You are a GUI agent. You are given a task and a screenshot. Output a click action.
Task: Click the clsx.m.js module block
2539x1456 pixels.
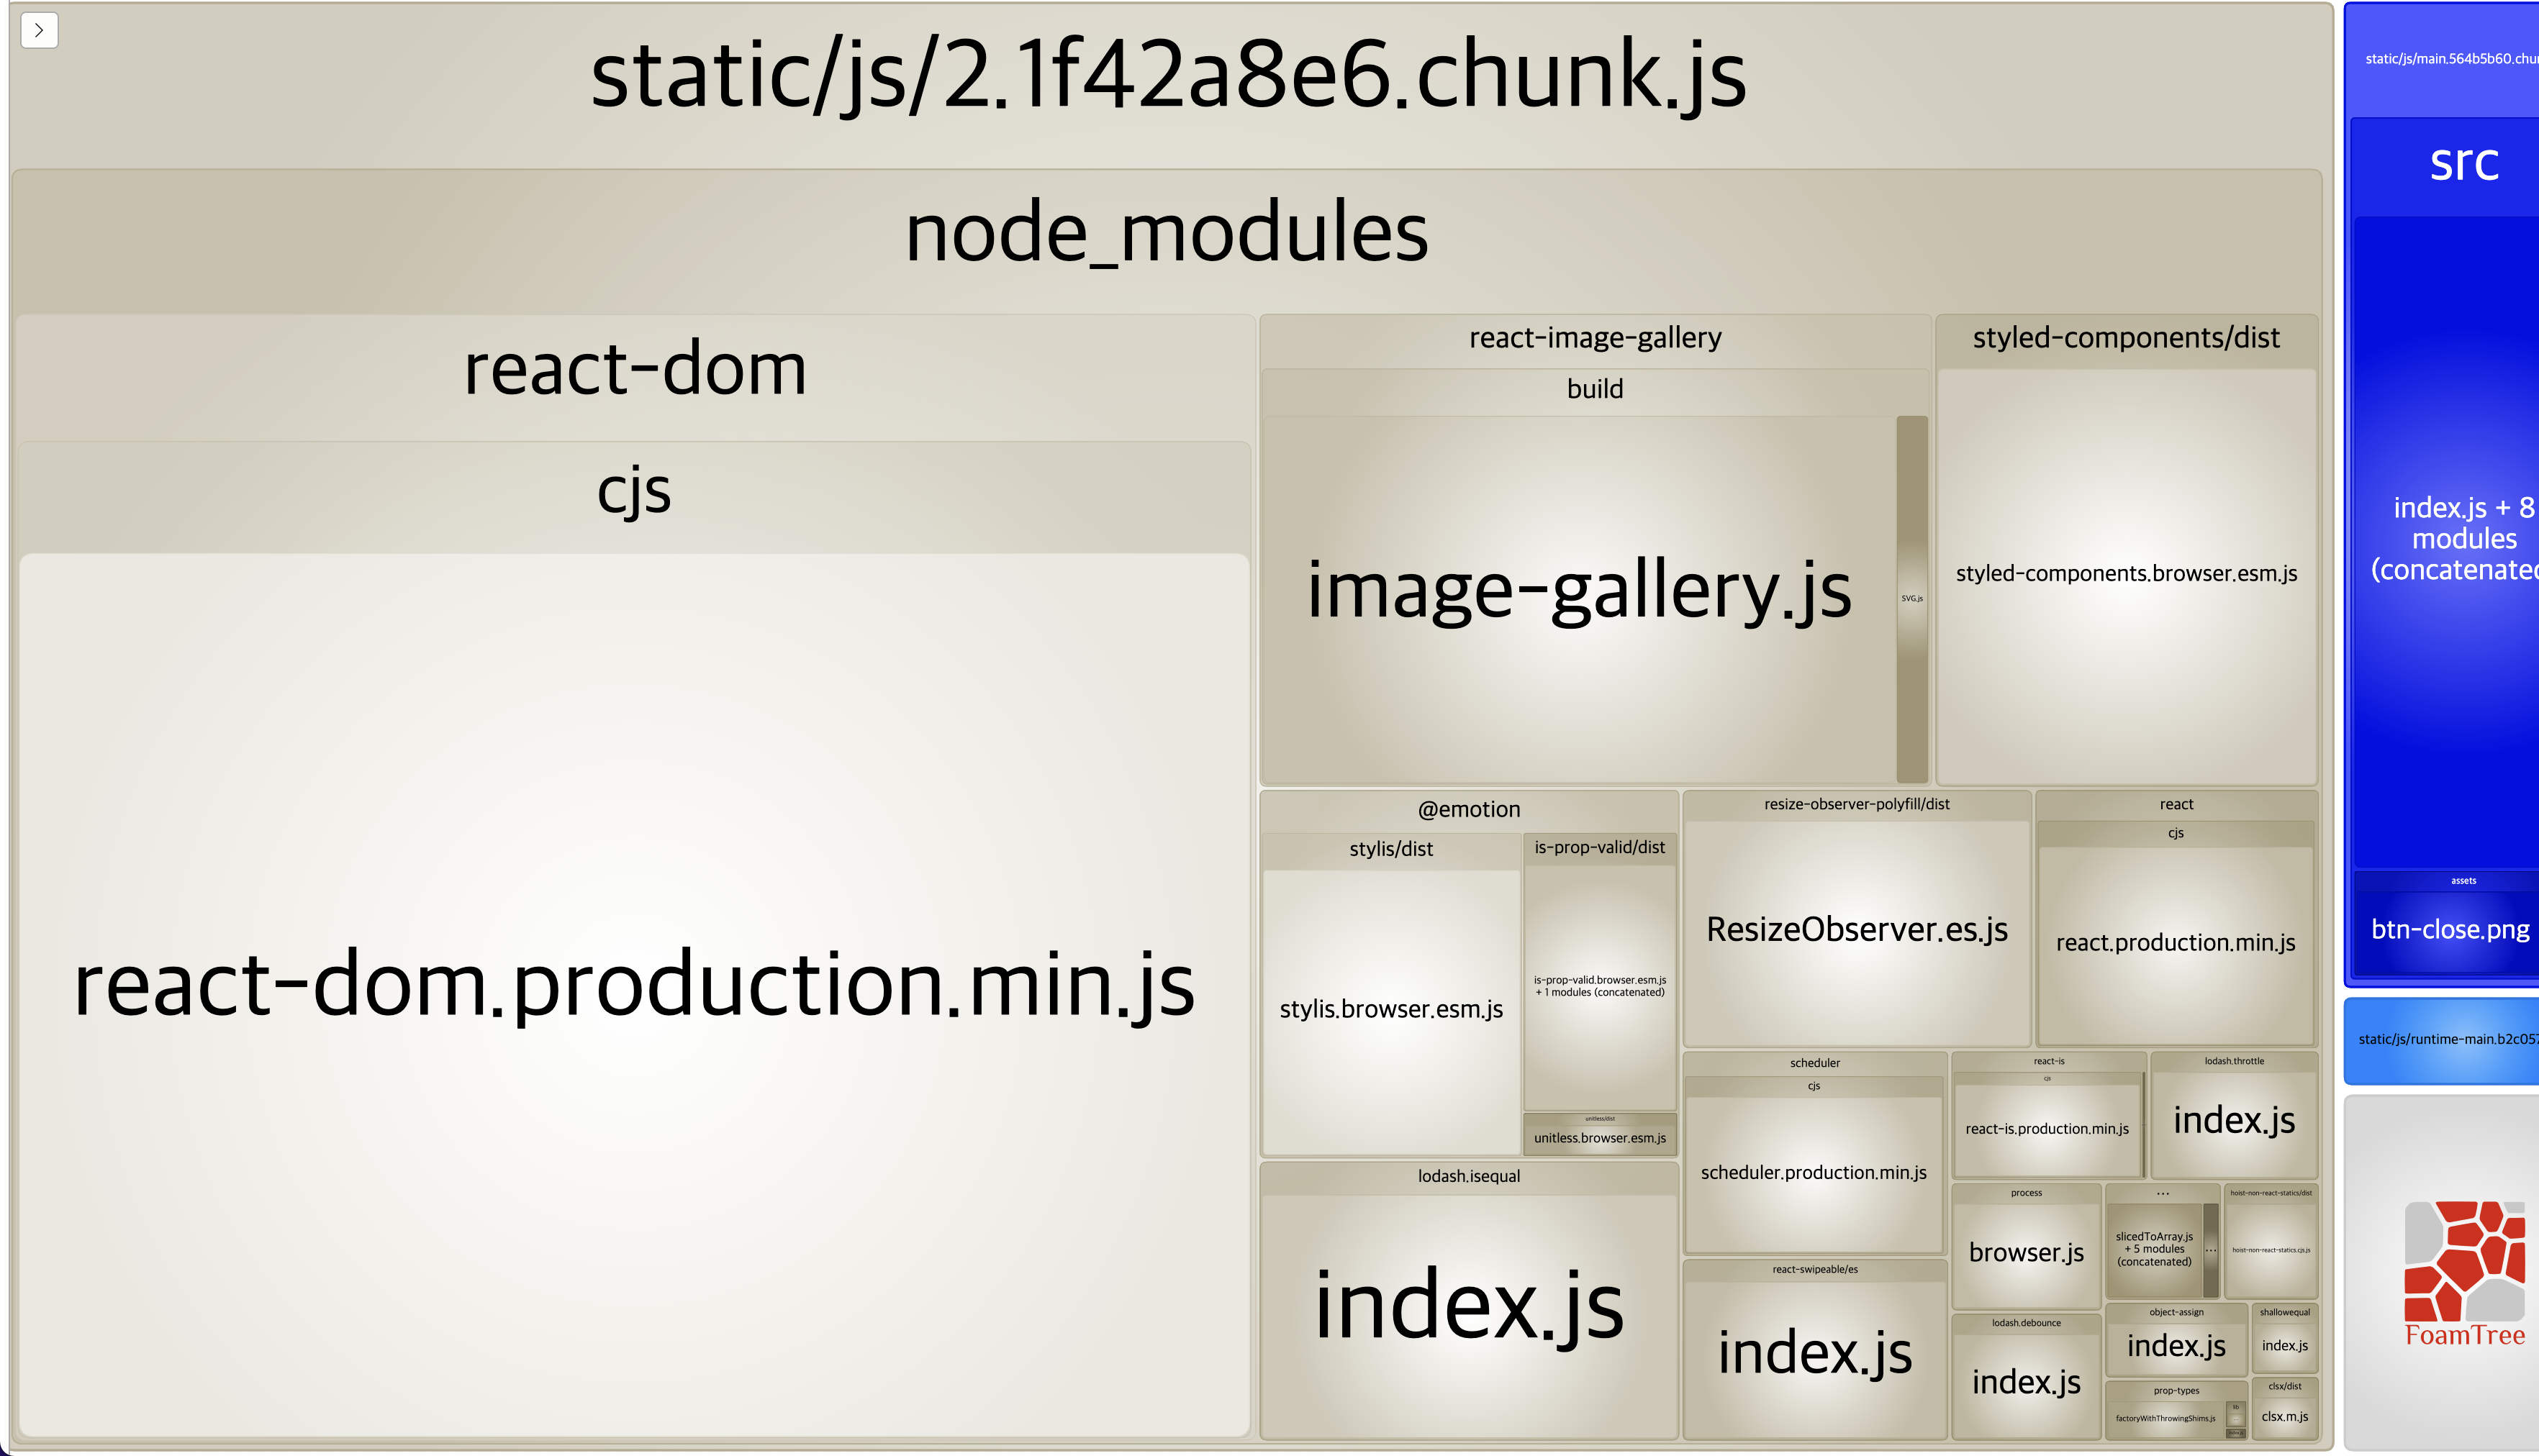pos(2285,1417)
